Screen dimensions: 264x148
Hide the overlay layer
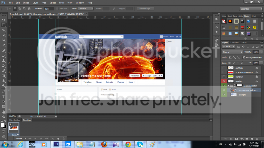point(224,81)
